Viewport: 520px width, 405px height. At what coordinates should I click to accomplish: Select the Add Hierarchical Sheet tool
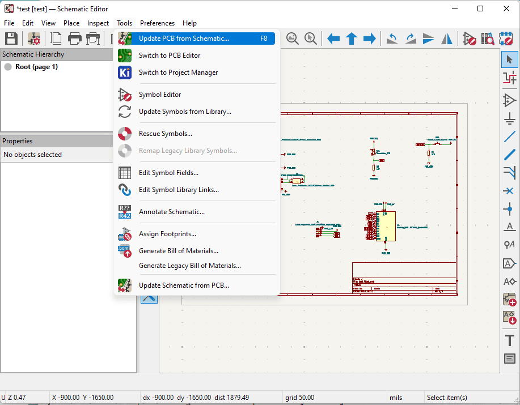(x=509, y=300)
